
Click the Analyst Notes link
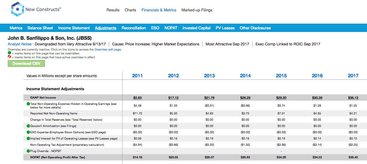click(x=19, y=44)
